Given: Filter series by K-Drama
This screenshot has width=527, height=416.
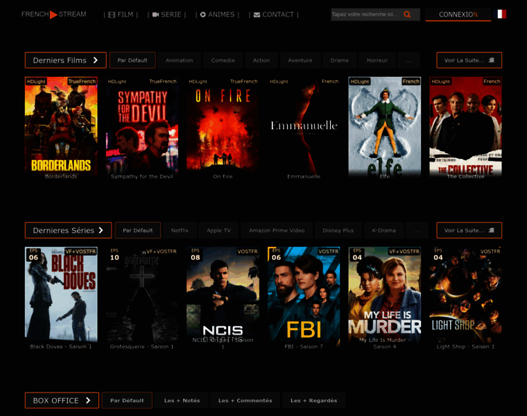Looking at the screenshot, I should point(384,230).
